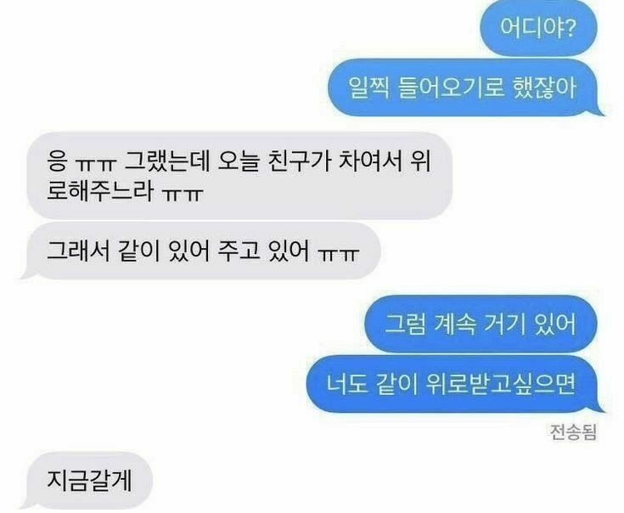Click the '전송됨' delivery status label
This screenshot has height=513, width=624.
pos(574,431)
